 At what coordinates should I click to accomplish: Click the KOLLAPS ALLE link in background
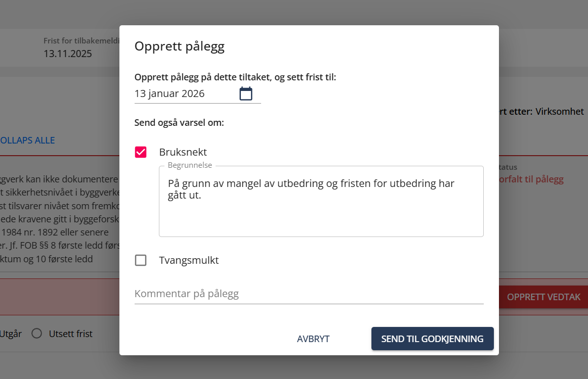point(27,140)
